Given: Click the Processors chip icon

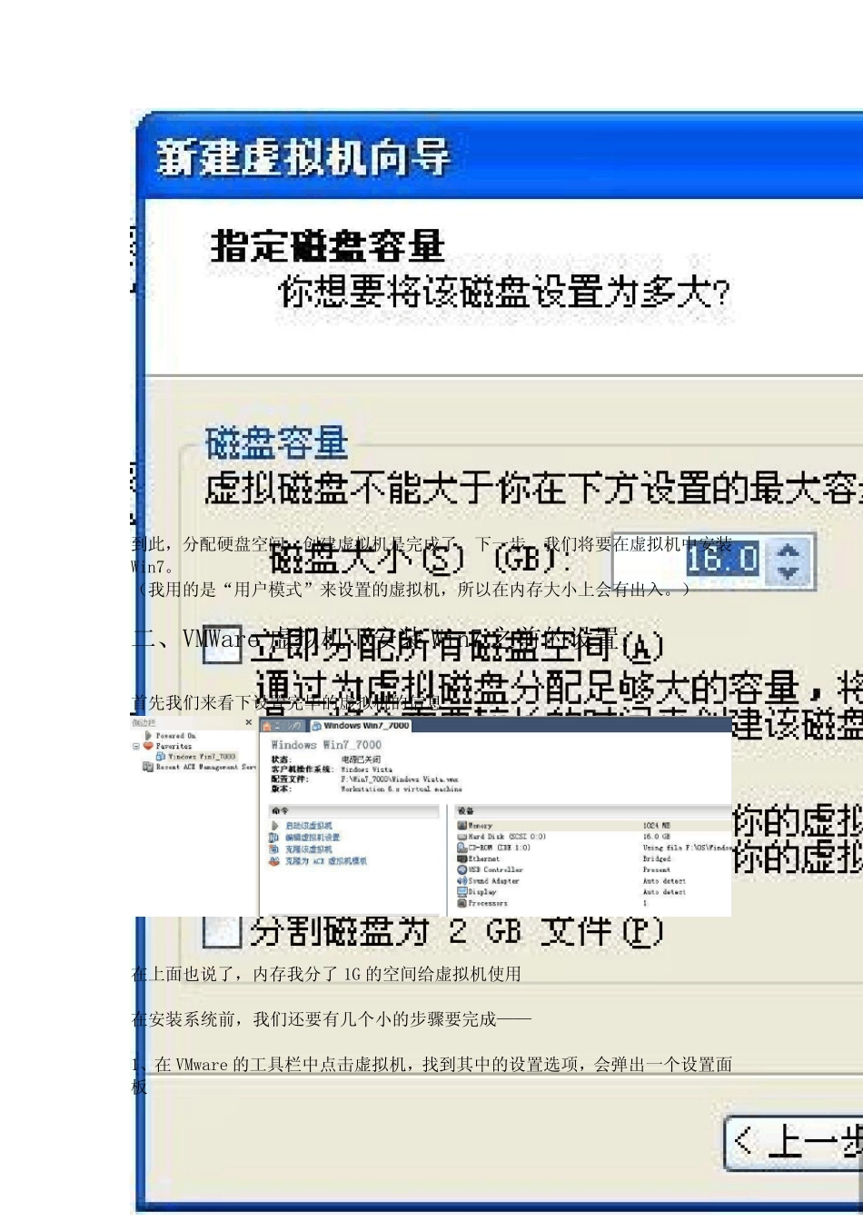Looking at the screenshot, I should tap(461, 903).
